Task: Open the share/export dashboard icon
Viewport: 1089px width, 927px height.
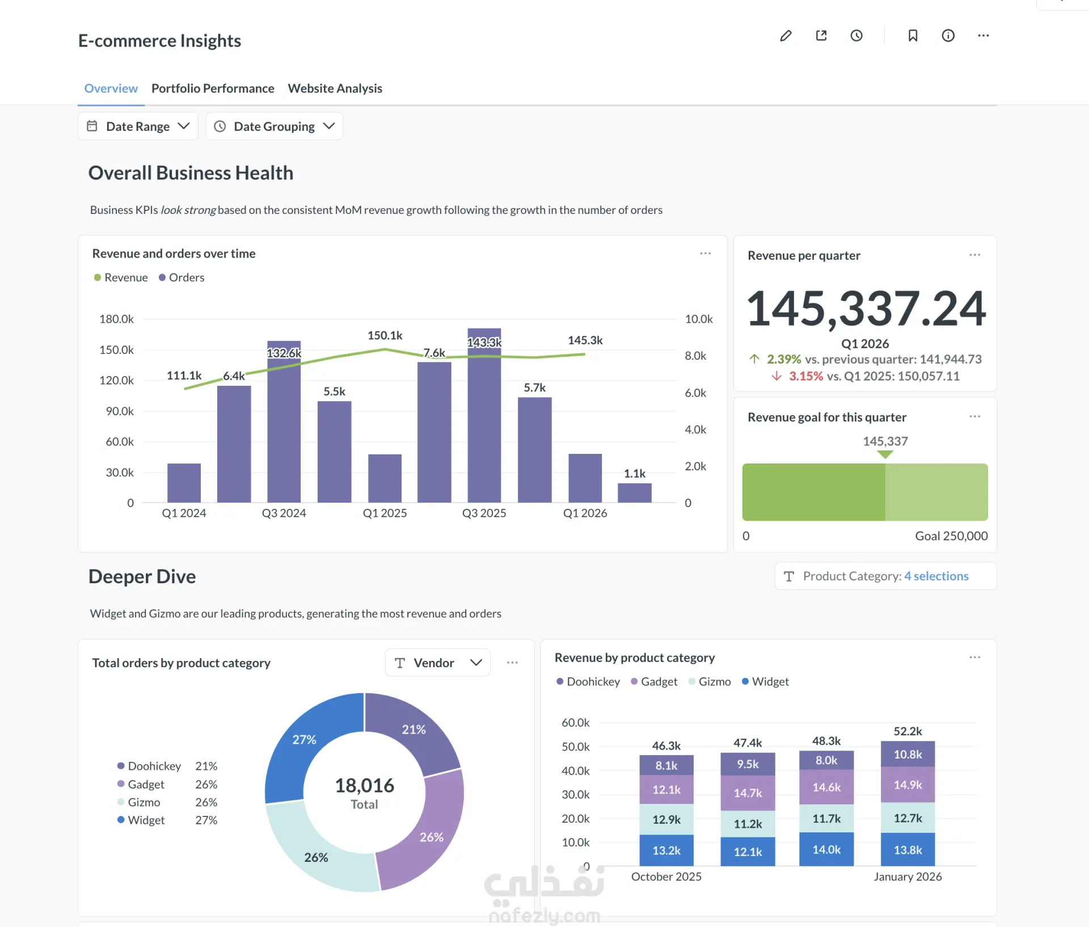Action: click(x=821, y=36)
